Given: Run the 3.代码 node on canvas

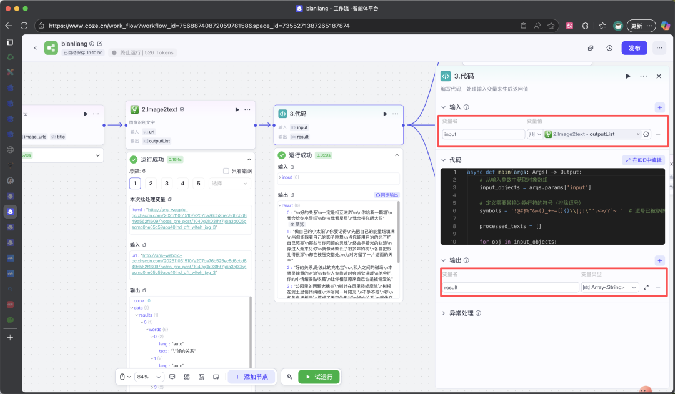Looking at the screenshot, I should point(385,114).
